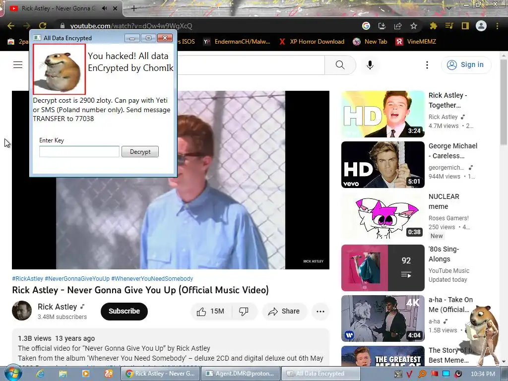This screenshot has height=381, width=508.
Task: Open a-ha Take On Me thumbnail
Action: coord(382,318)
